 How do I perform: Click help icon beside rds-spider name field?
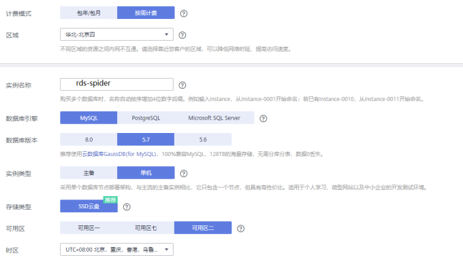pyautogui.click(x=182, y=85)
